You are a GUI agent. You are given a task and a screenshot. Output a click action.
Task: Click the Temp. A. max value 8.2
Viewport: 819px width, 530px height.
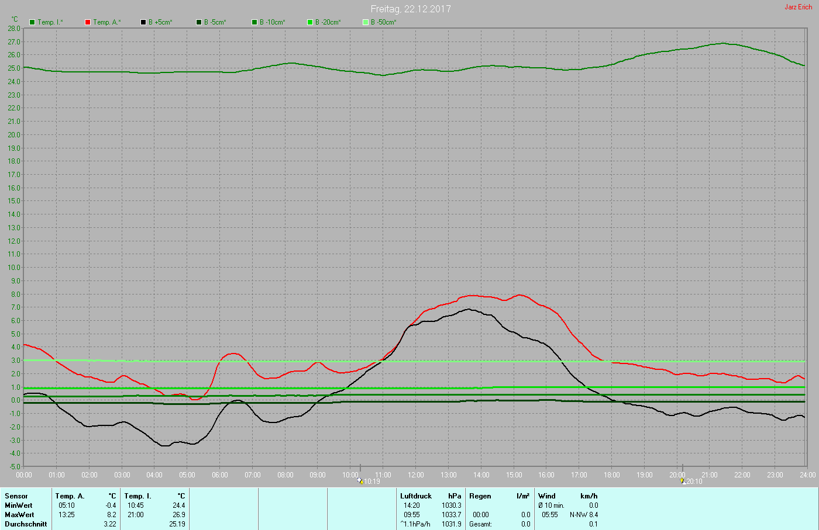pos(111,515)
